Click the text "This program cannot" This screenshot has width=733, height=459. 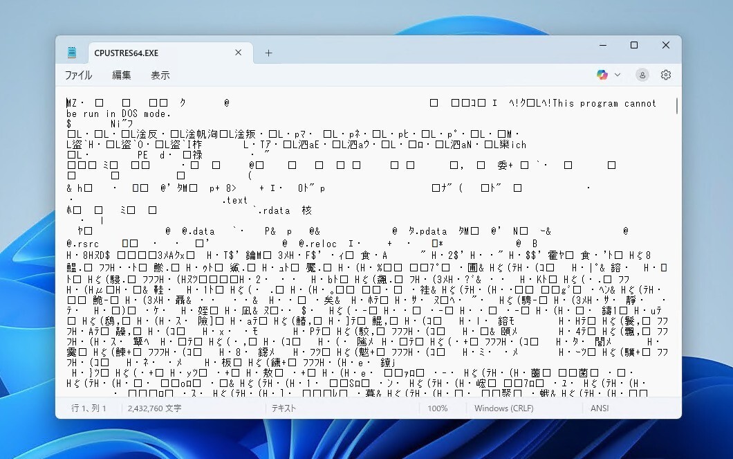[604, 103]
